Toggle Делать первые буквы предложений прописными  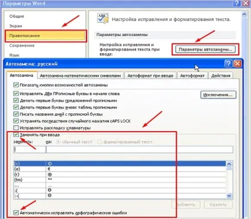(16, 100)
